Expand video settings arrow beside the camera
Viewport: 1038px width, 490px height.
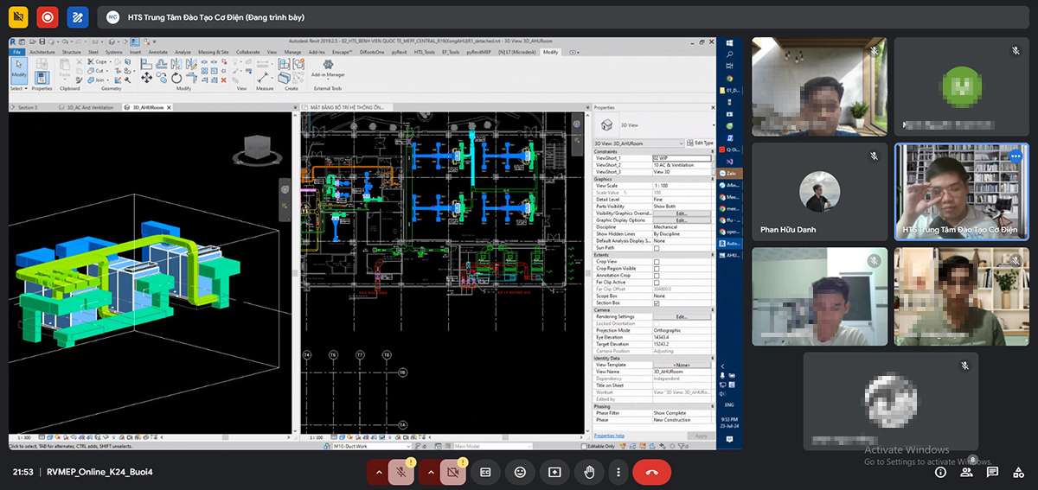[430, 472]
